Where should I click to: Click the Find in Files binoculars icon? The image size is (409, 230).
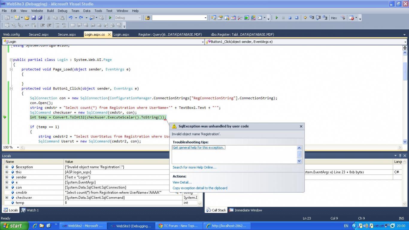[147, 18]
